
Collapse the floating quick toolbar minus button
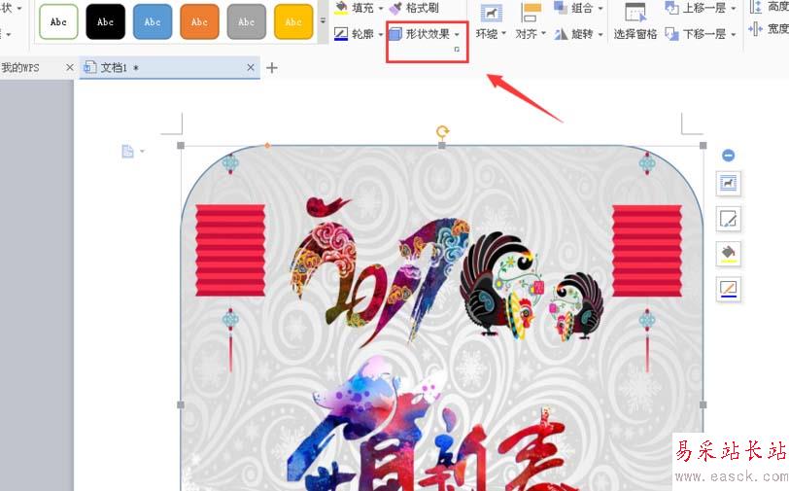(728, 156)
